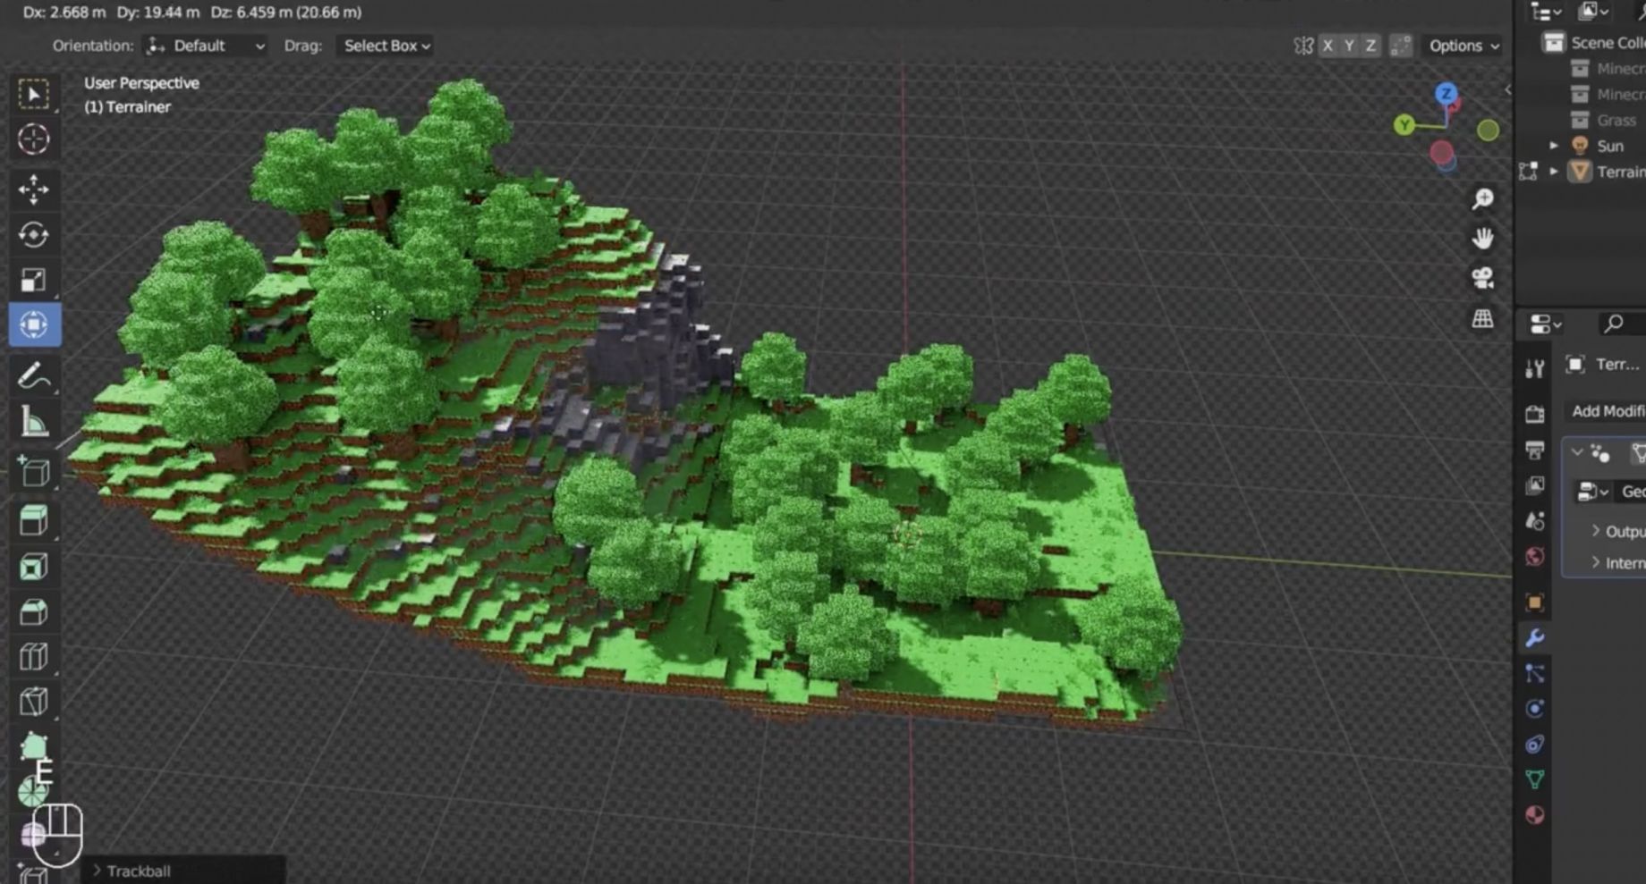Select the Scale tool
Viewport: 1646px width, 884px height.
tap(34, 280)
